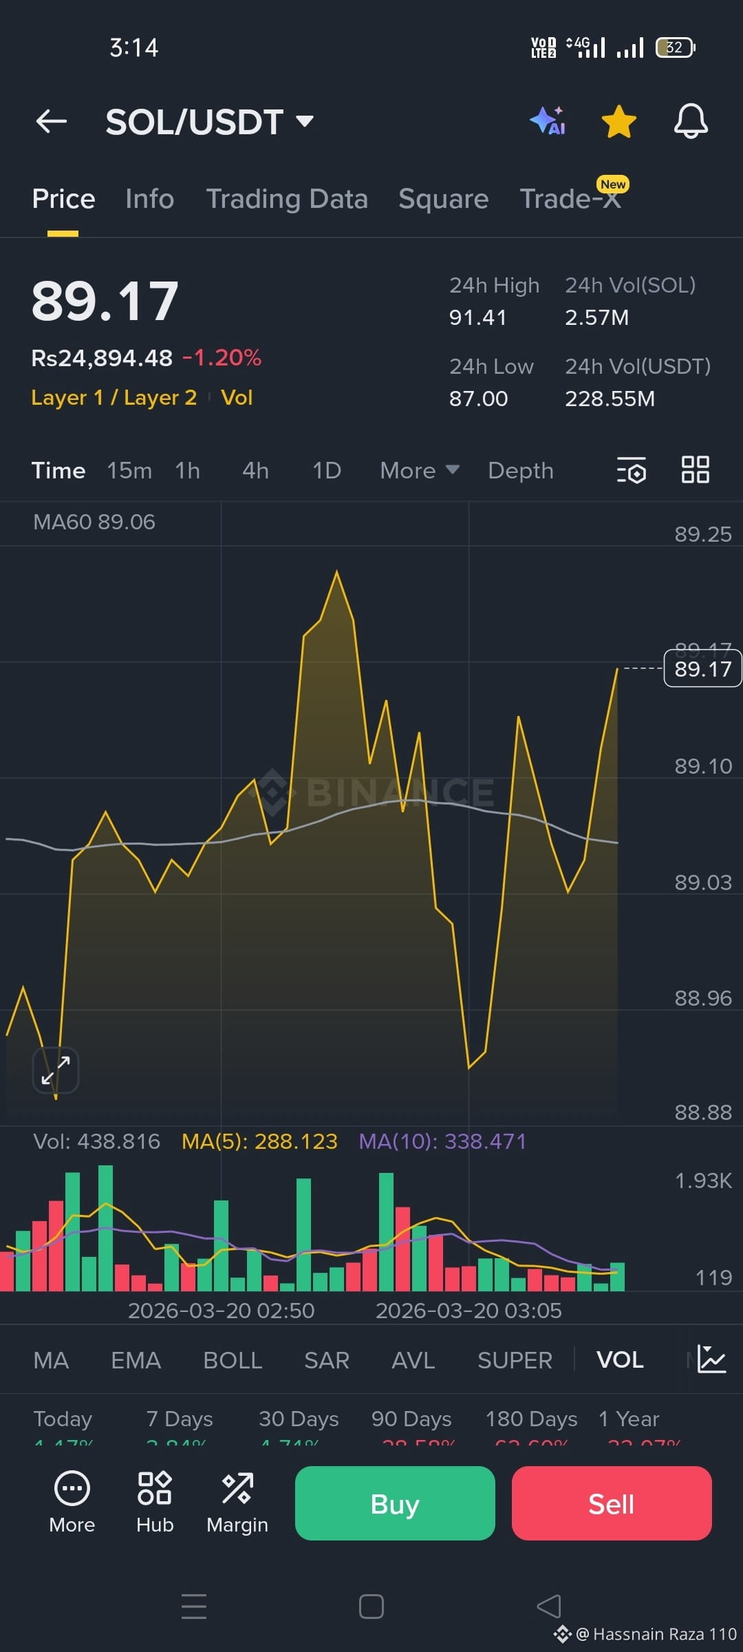Expand the More intervals dropdown

pos(420,471)
